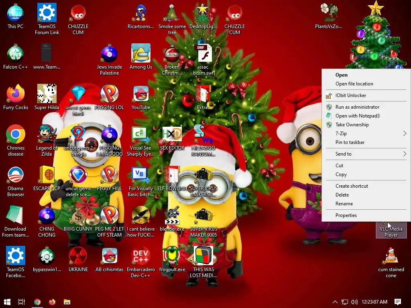Click IObit Unlocker menu entry
411x308 pixels.
(x=366, y=95)
